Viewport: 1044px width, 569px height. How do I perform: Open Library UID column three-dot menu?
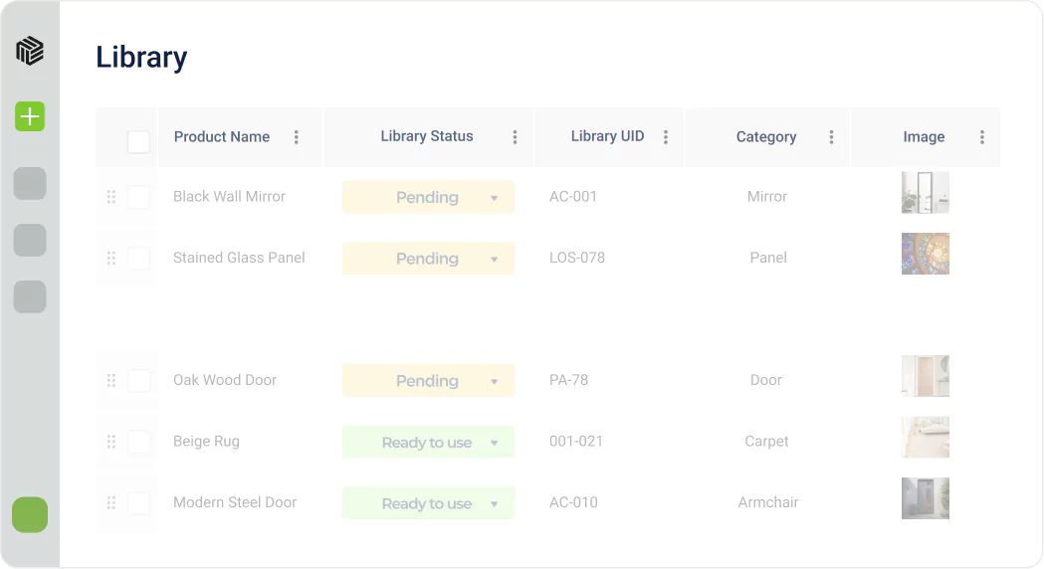pyautogui.click(x=666, y=137)
